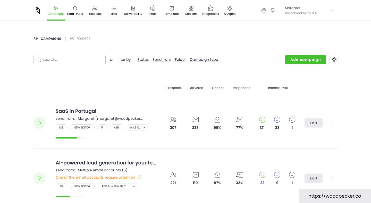Open the Inbox

(x=153, y=11)
